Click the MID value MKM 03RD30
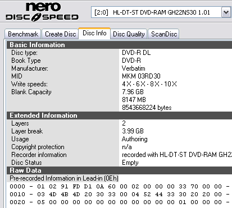 (x=141, y=76)
